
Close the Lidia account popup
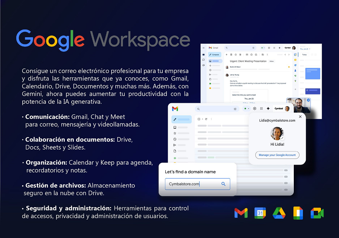[x=300, y=117]
